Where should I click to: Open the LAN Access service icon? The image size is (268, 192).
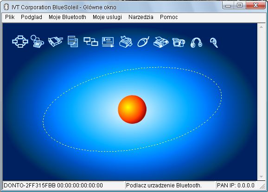[x=91, y=42]
